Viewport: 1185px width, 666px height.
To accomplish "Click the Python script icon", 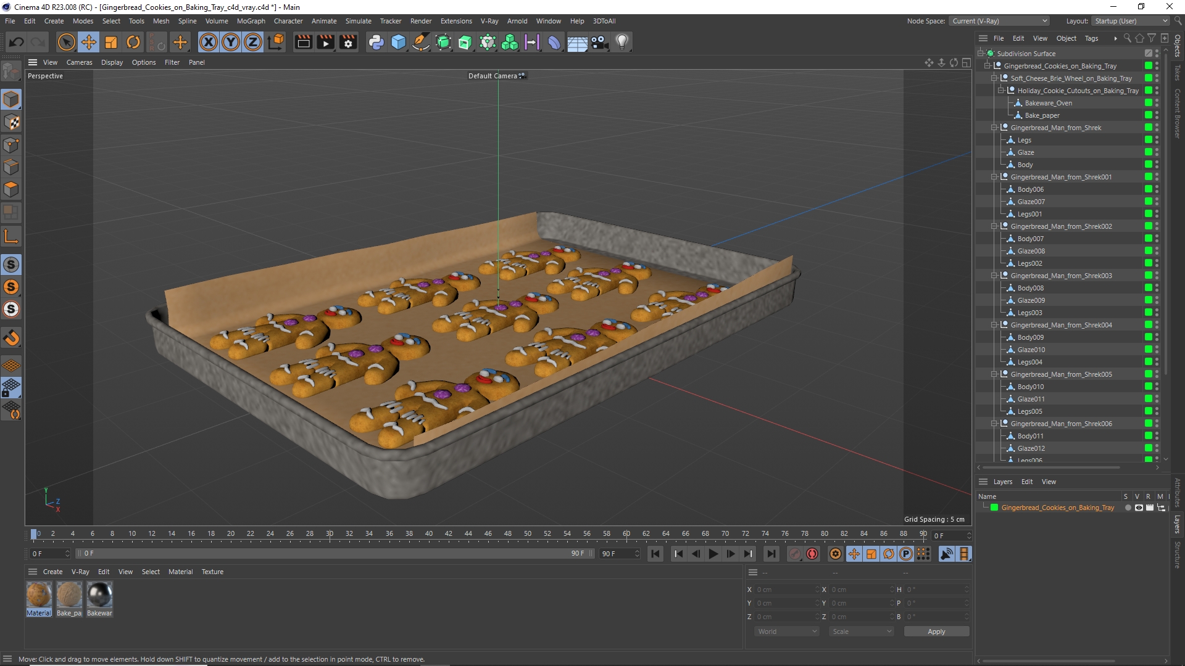I will click(x=376, y=42).
